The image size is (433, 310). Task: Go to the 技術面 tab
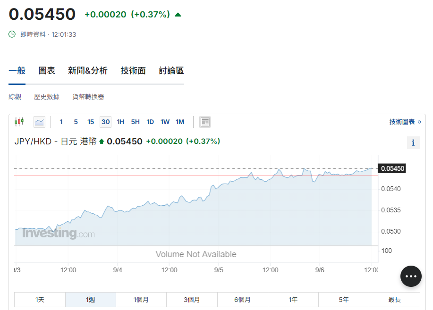pos(133,71)
